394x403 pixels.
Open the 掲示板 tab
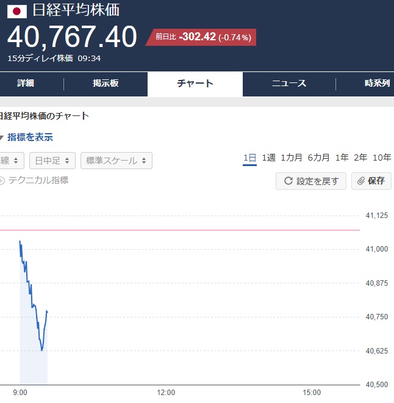click(x=106, y=83)
